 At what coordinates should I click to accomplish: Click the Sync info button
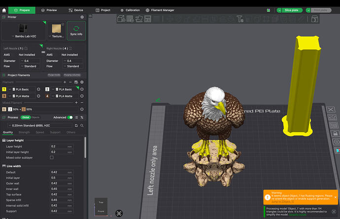pyautogui.click(x=76, y=30)
